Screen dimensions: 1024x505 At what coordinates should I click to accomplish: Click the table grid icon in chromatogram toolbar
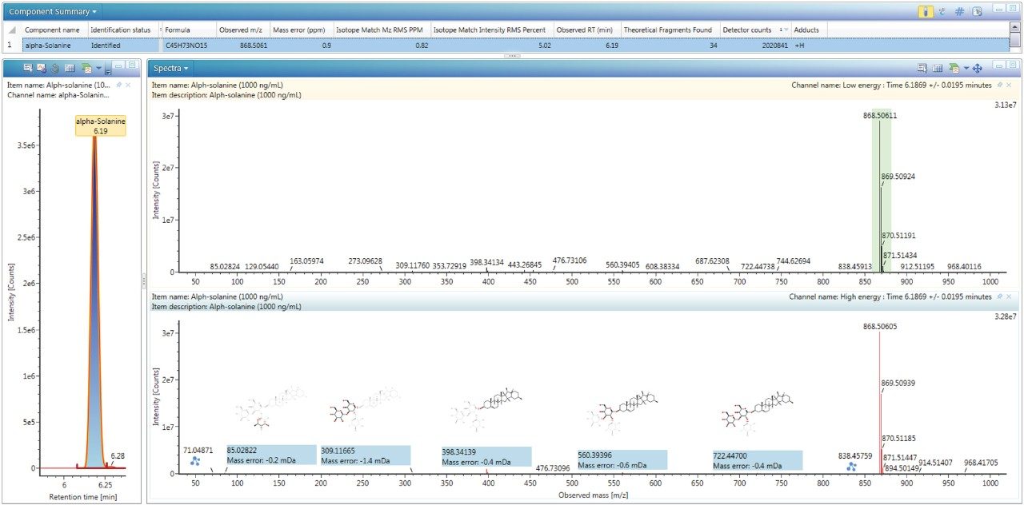70,69
